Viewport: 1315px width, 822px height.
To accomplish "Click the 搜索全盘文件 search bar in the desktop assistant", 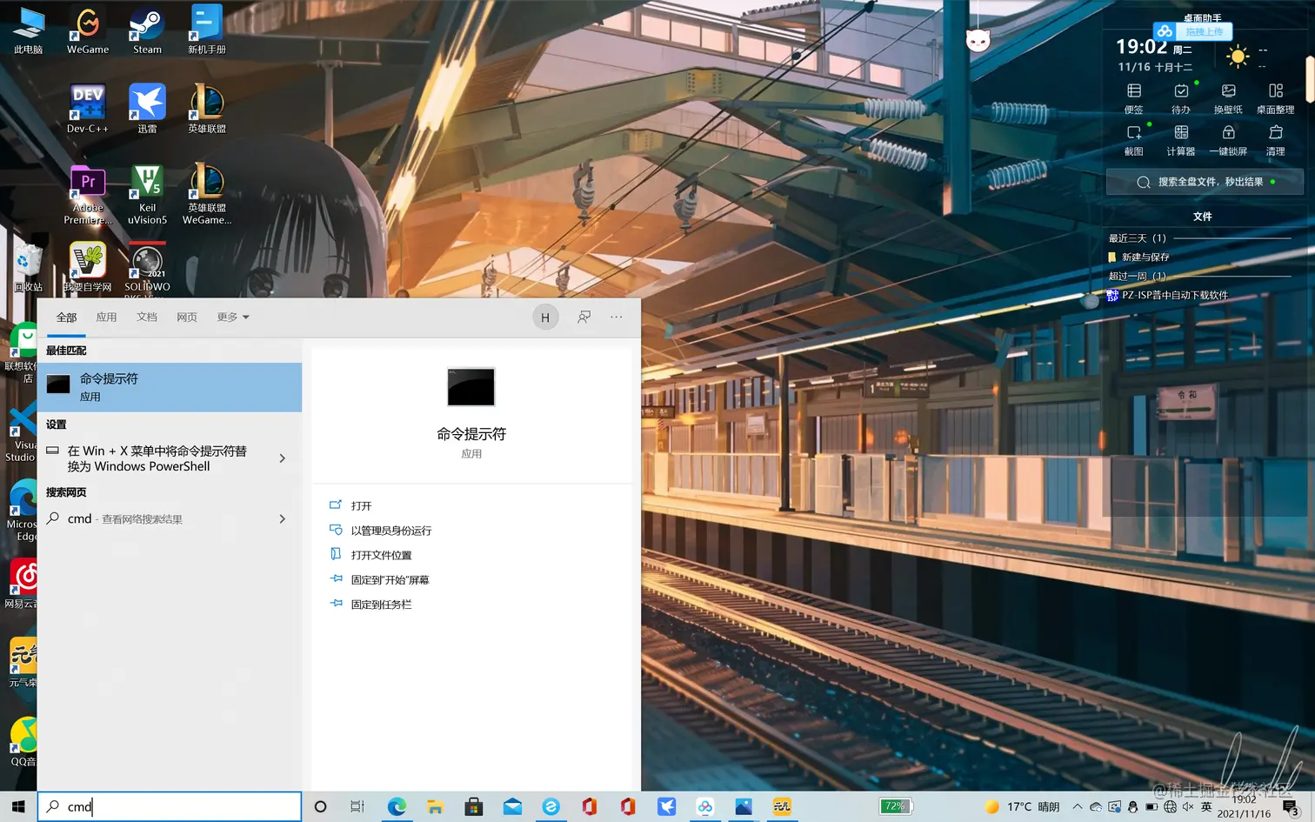I will [1205, 182].
